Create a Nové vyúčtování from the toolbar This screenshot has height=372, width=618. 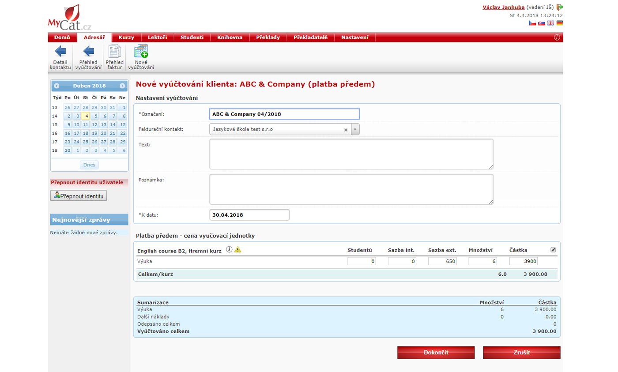click(x=141, y=57)
